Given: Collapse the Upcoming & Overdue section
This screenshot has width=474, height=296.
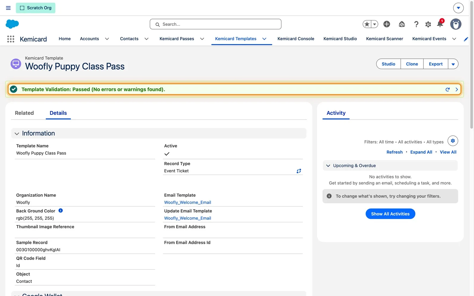Looking at the screenshot, I should (328, 166).
